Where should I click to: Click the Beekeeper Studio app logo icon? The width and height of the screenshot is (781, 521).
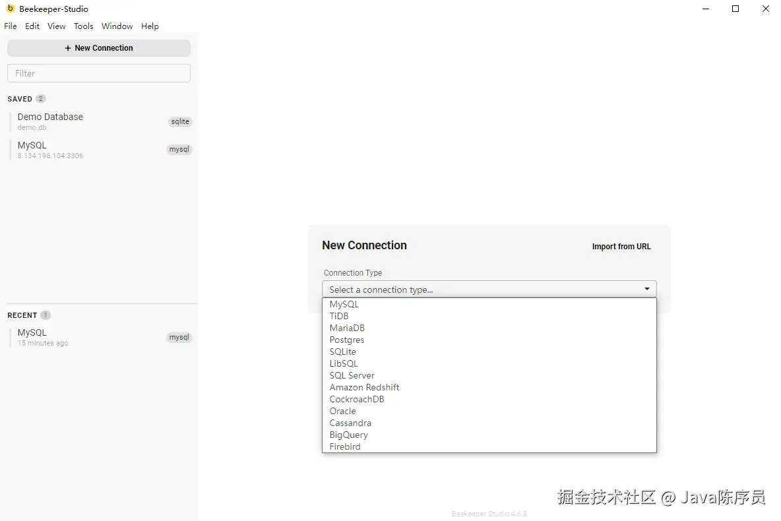coord(11,9)
